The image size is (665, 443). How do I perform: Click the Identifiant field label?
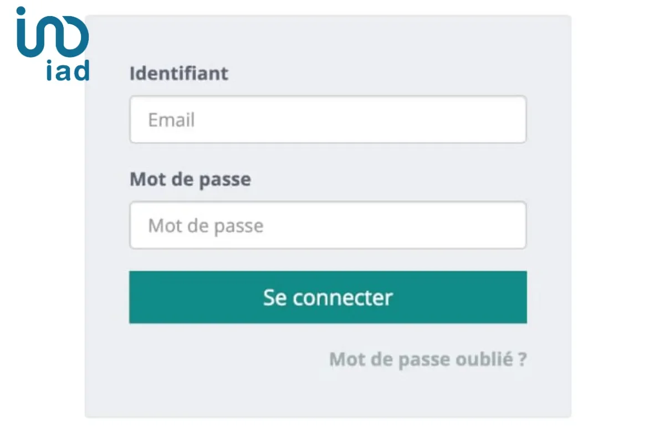(178, 73)
